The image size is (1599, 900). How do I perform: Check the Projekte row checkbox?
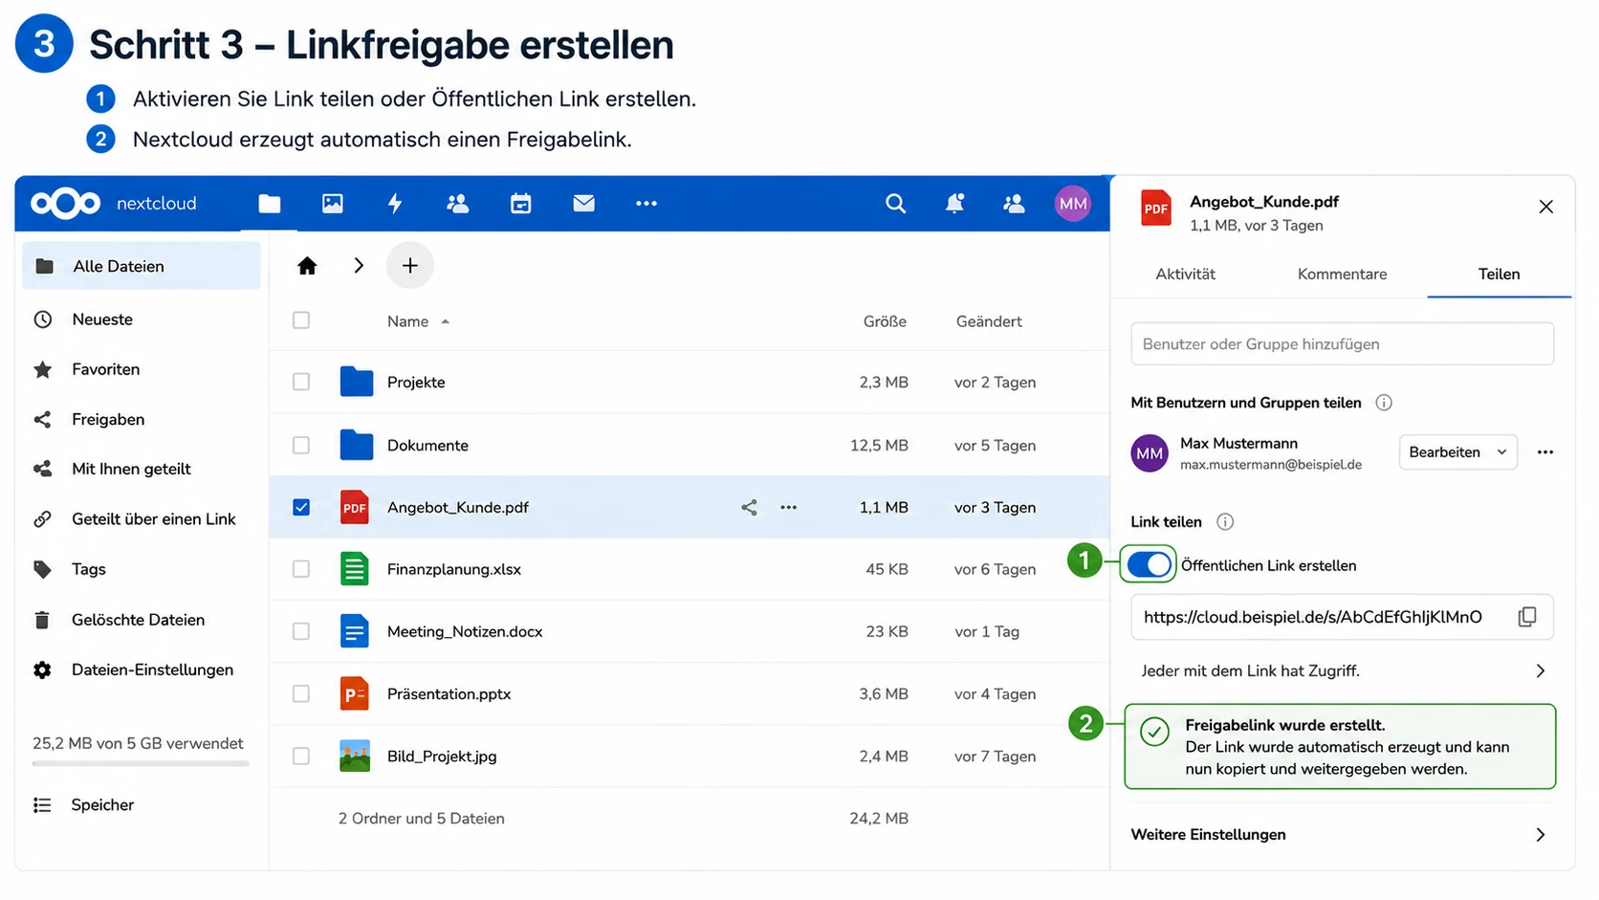coord(301,382)
